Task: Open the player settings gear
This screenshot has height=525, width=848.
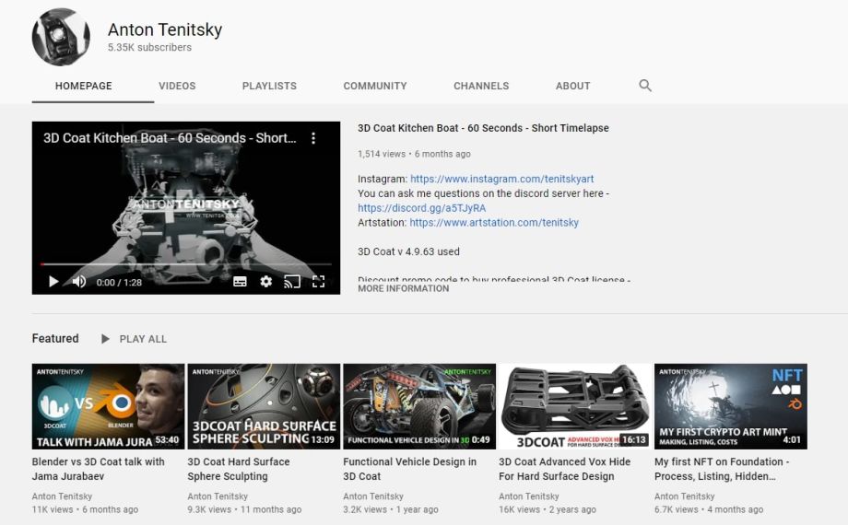Action: [x=265, y=281]
